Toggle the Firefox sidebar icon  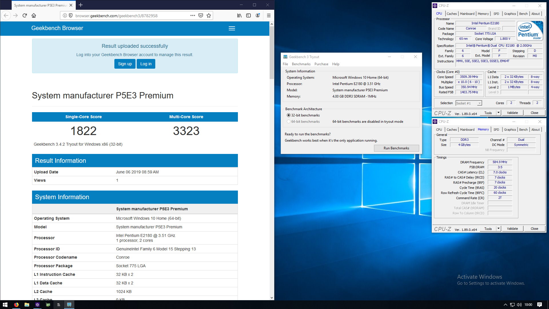[248, 15]
